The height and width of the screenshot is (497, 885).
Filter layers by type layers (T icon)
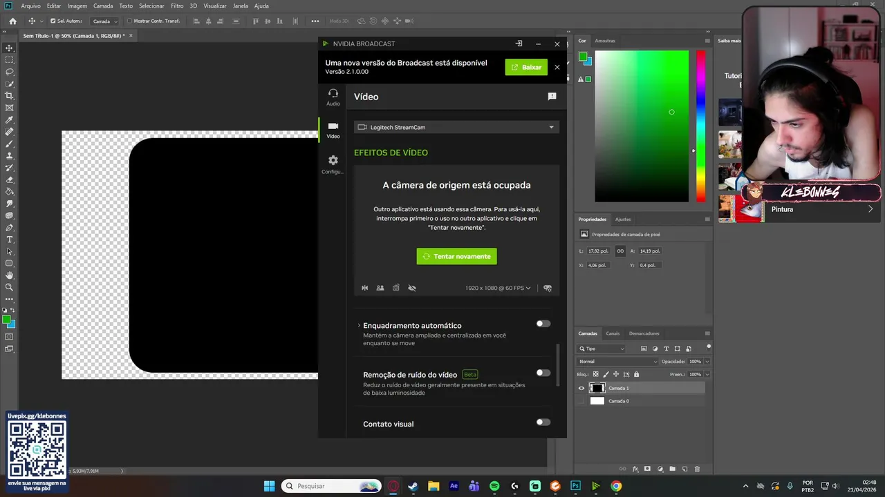(666, 349)
